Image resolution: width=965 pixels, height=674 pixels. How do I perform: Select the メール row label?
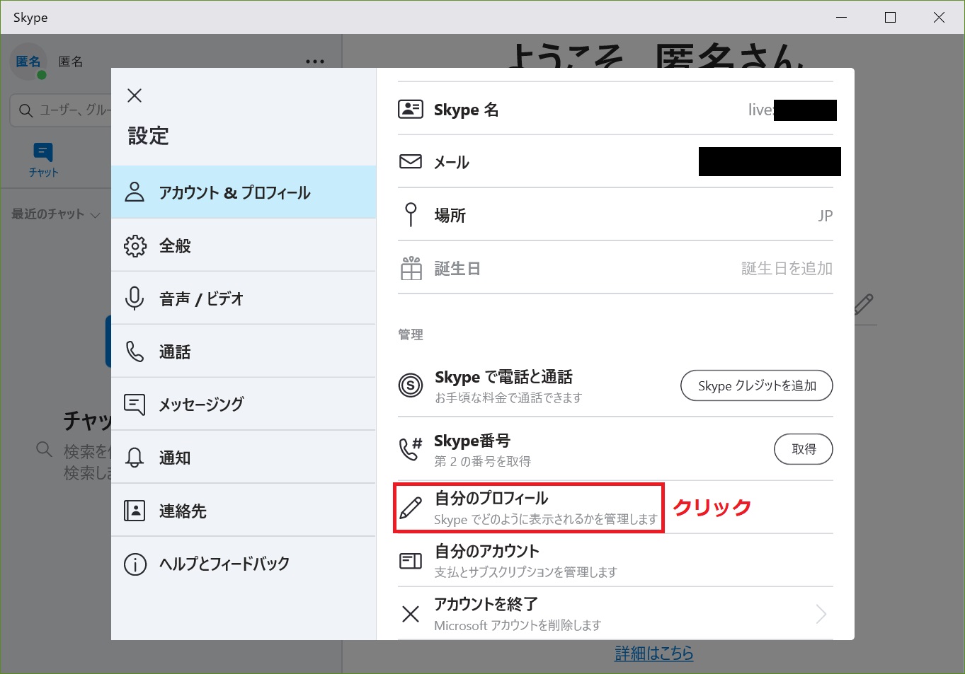coord(452,162)
